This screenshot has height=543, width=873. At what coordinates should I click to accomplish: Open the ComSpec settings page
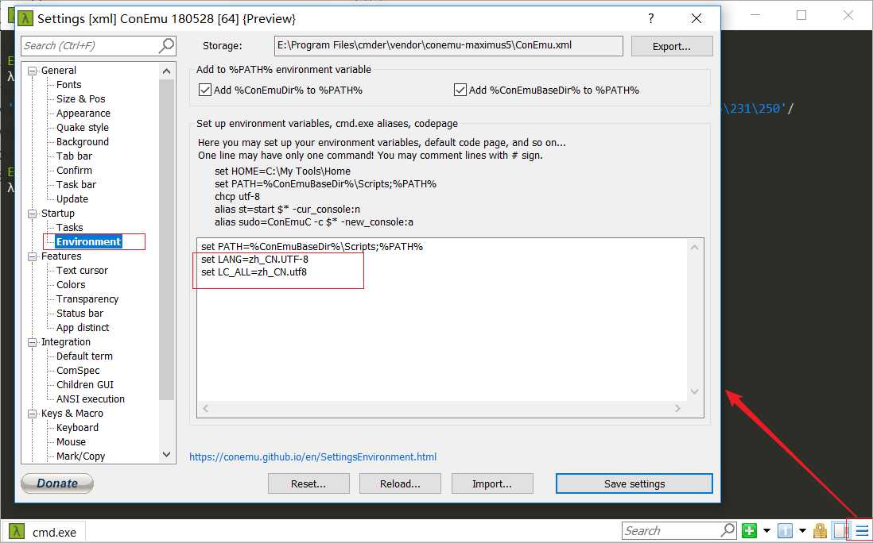(78, 371)
